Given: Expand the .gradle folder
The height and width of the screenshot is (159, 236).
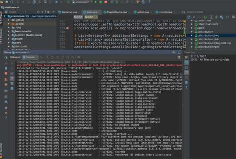Looking at the screenshot, I should (9, 24).
